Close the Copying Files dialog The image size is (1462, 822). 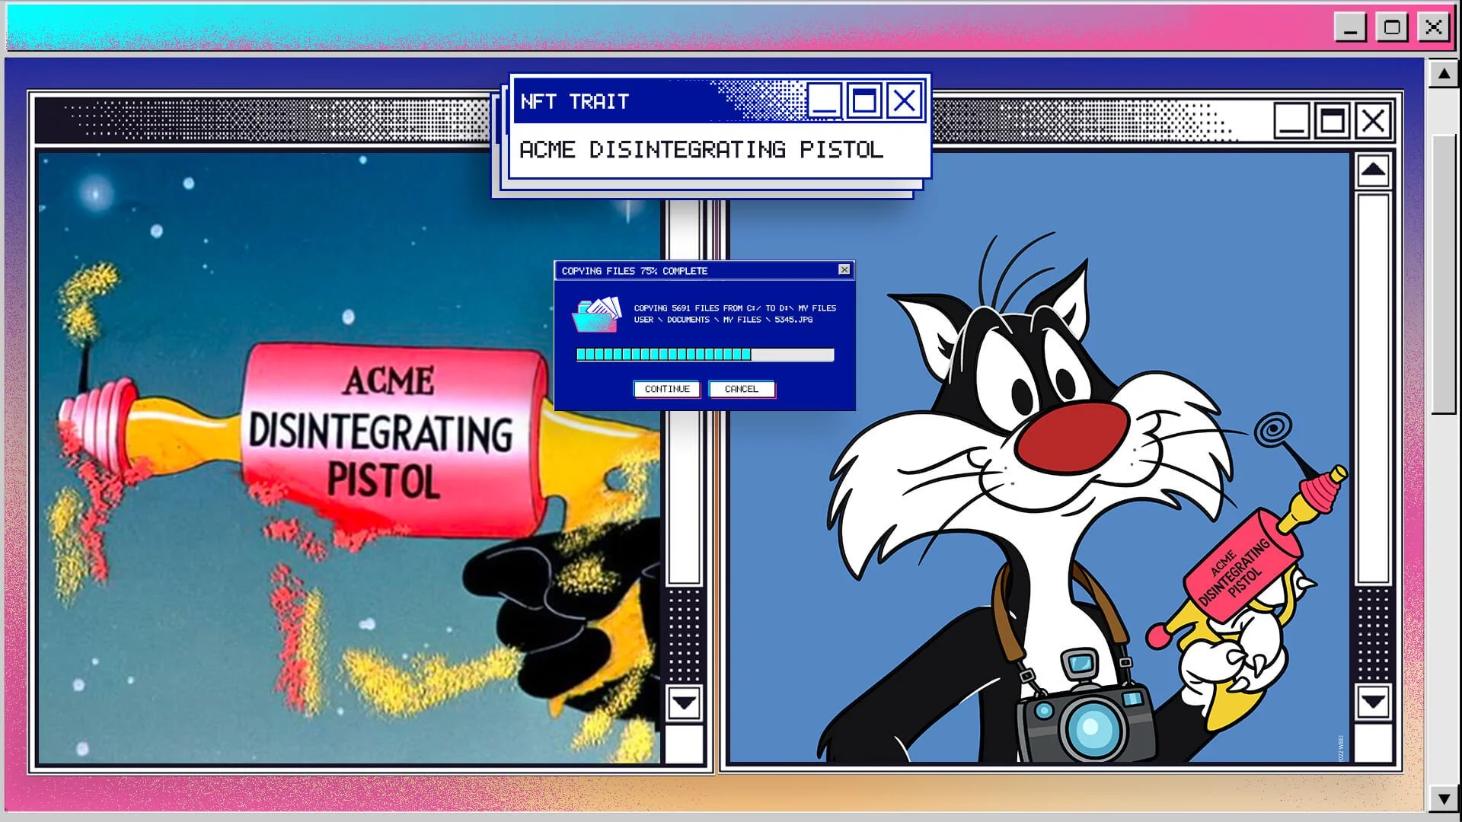844,269
